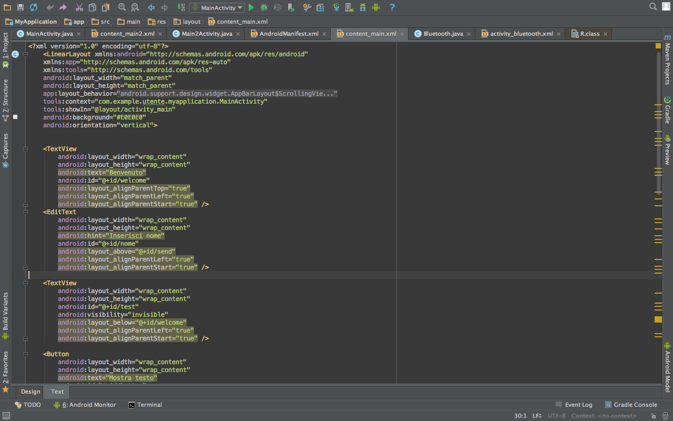Close the content_main2.xml tab
The width and height of the screenshot is (673, 421).
(x=160, y=34)
